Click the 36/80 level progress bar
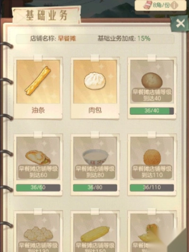Image resolution: width=189 pixels, height=252 pixels. coord(95,188)
